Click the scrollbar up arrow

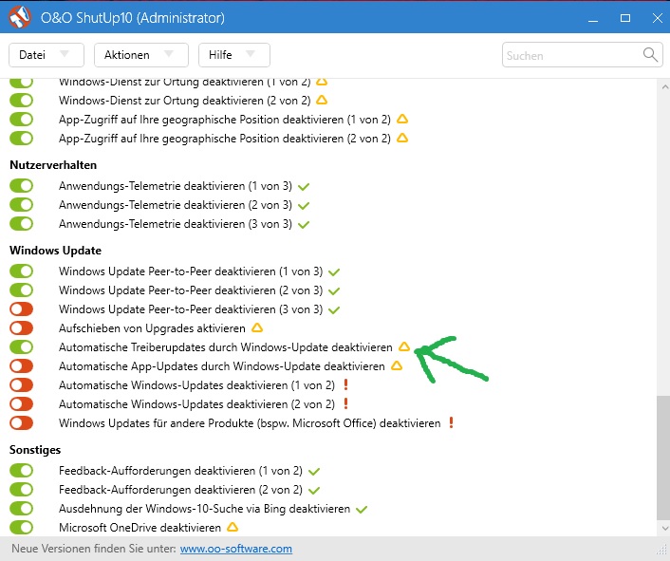coord(664,87)
